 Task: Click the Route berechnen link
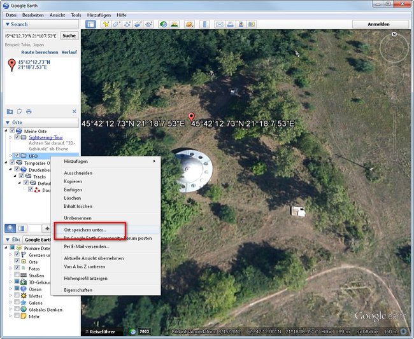(x=39, y=52)
